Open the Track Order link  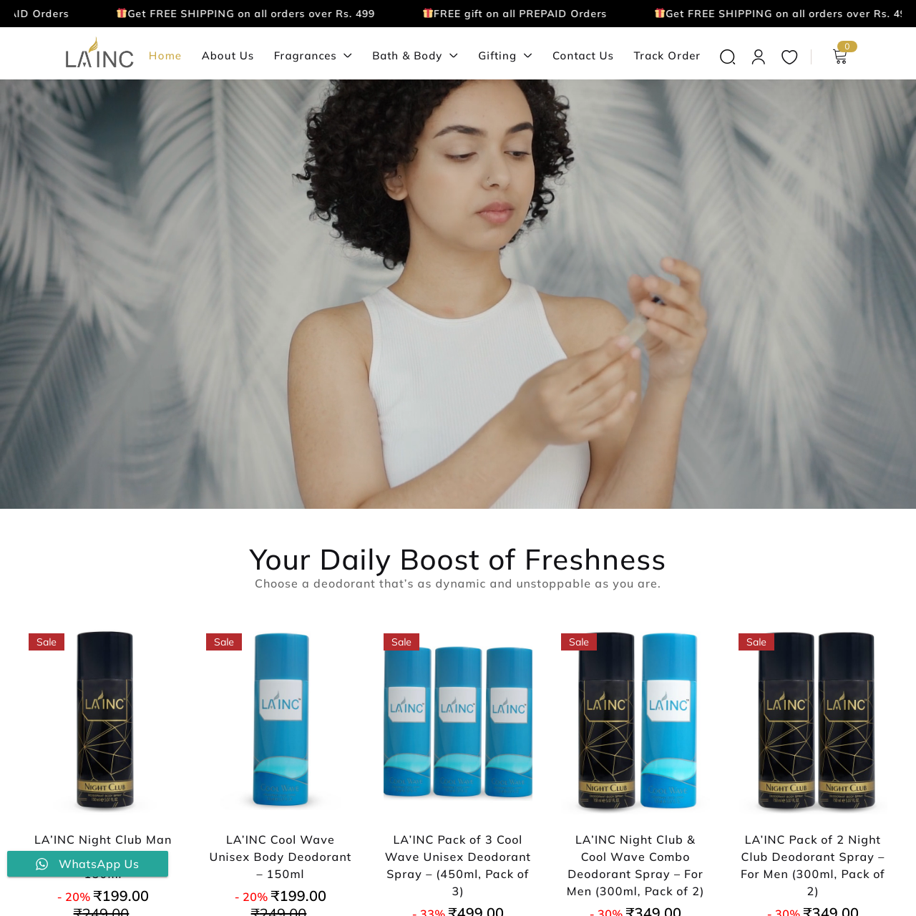pyautogui.click(x=667, y=56)
